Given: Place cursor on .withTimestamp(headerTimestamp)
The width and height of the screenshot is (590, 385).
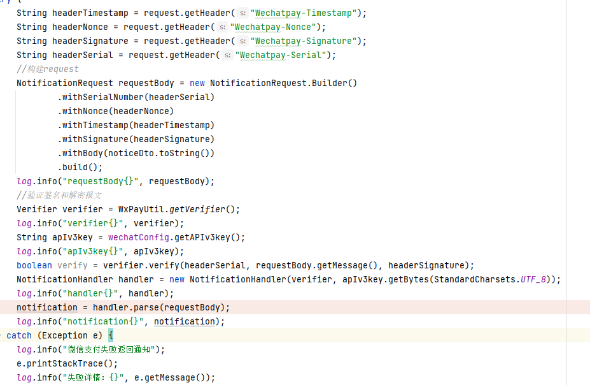Looking at the screenshot, I should pos(136,125).
